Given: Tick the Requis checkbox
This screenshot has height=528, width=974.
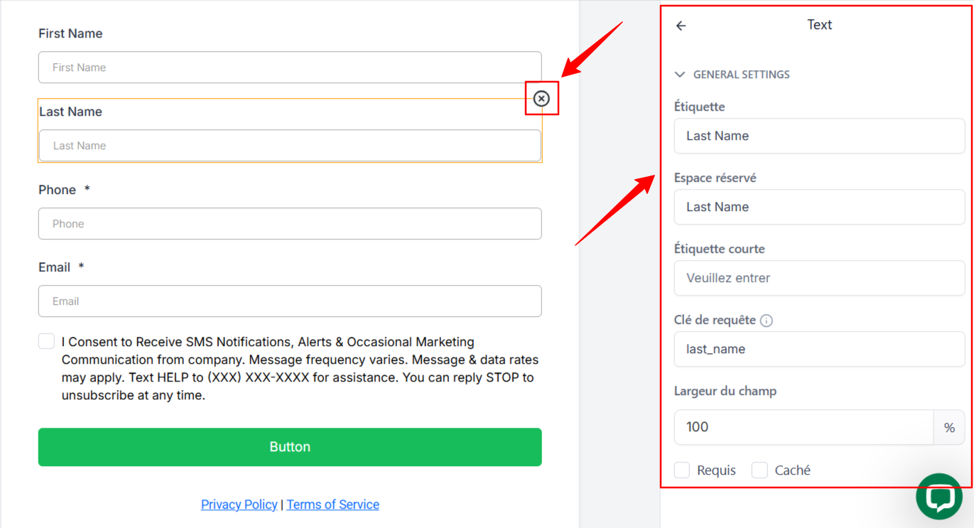Looking at the screenshot, I should click(x=682, y=470).
